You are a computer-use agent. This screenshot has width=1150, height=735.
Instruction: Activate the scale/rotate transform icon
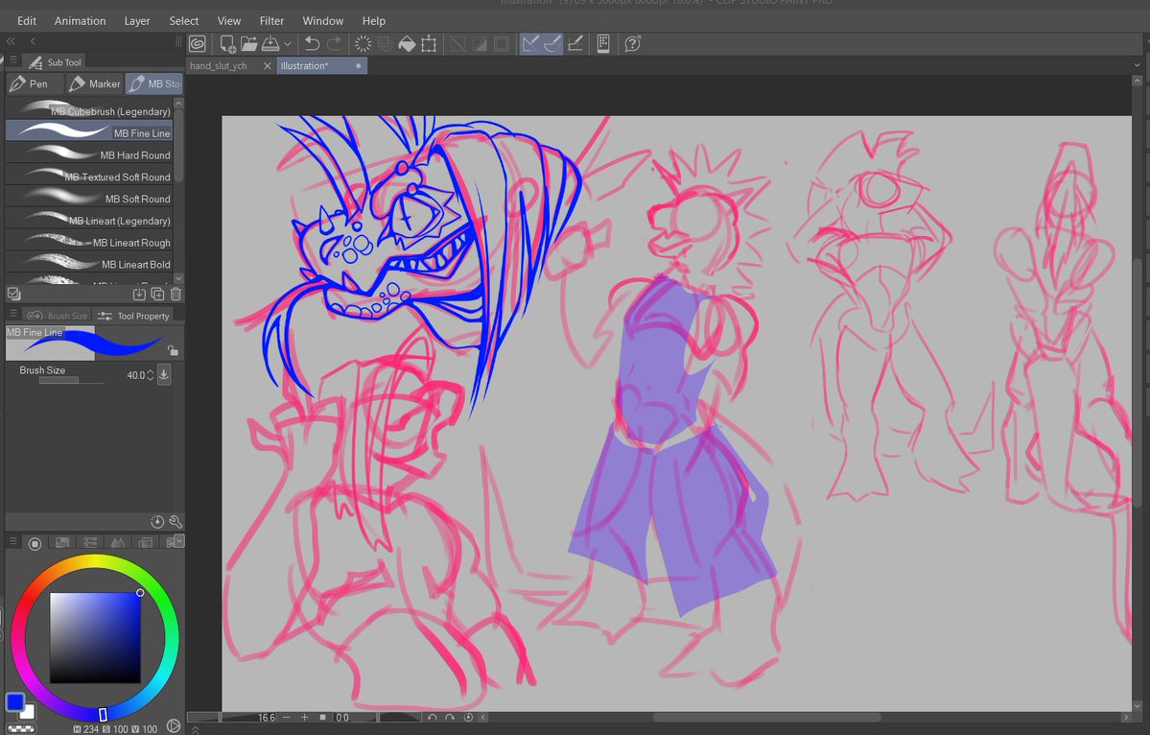coord(429,44)
